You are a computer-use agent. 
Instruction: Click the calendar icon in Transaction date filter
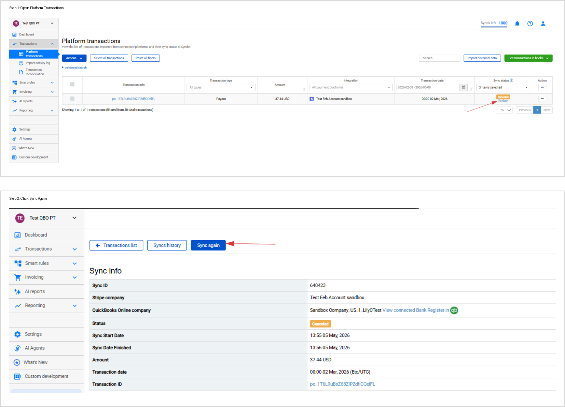pos(463,87)
